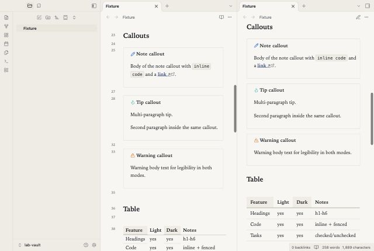Open the bookmarks panel icon
This screenshot has height=251, width=374.
point(39,6)
